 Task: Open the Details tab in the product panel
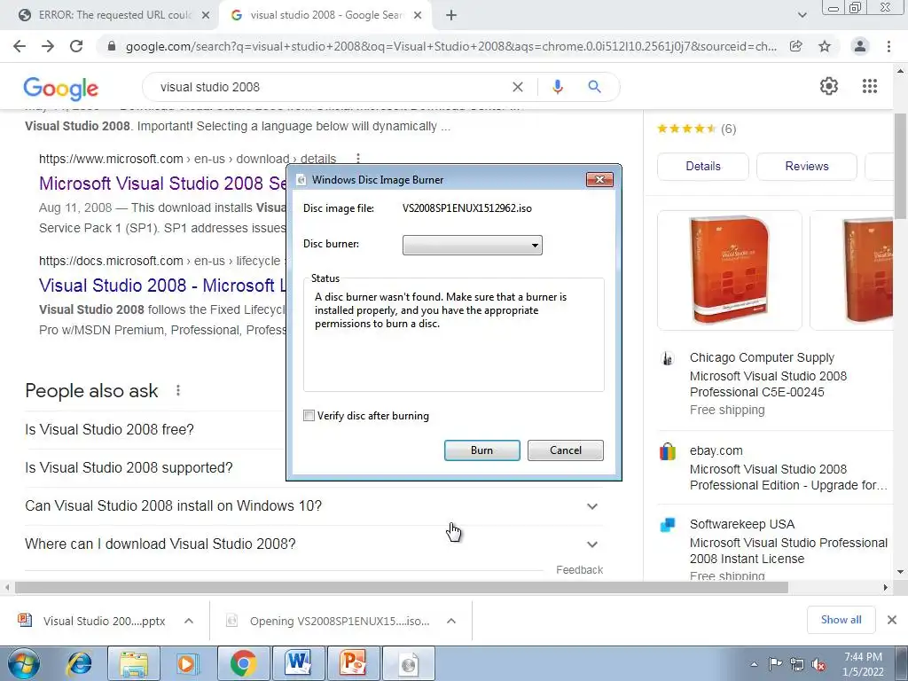[x=703, y=166]
